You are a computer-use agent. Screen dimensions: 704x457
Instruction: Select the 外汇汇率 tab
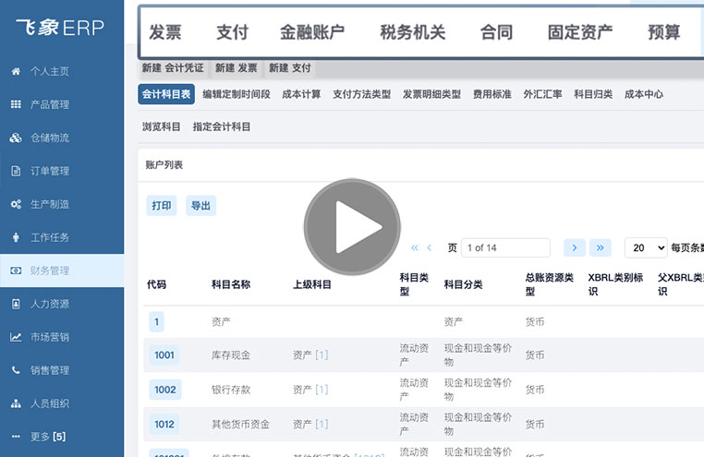click(542, 94)
